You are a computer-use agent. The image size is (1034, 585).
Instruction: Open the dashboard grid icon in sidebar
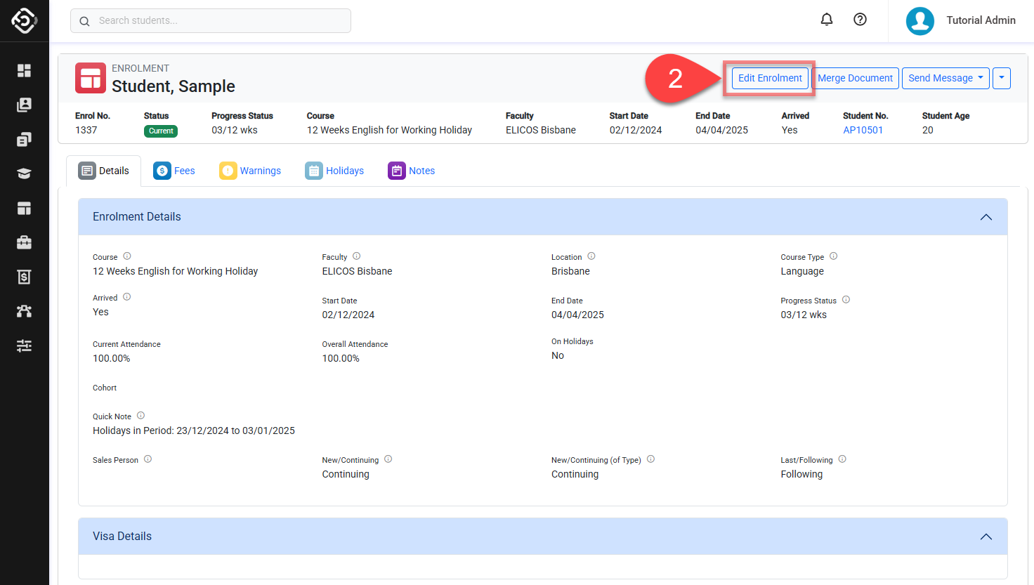(24, 70)
